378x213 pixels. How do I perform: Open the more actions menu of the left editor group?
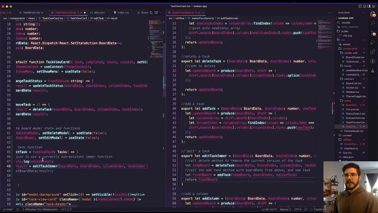point(161,12)
